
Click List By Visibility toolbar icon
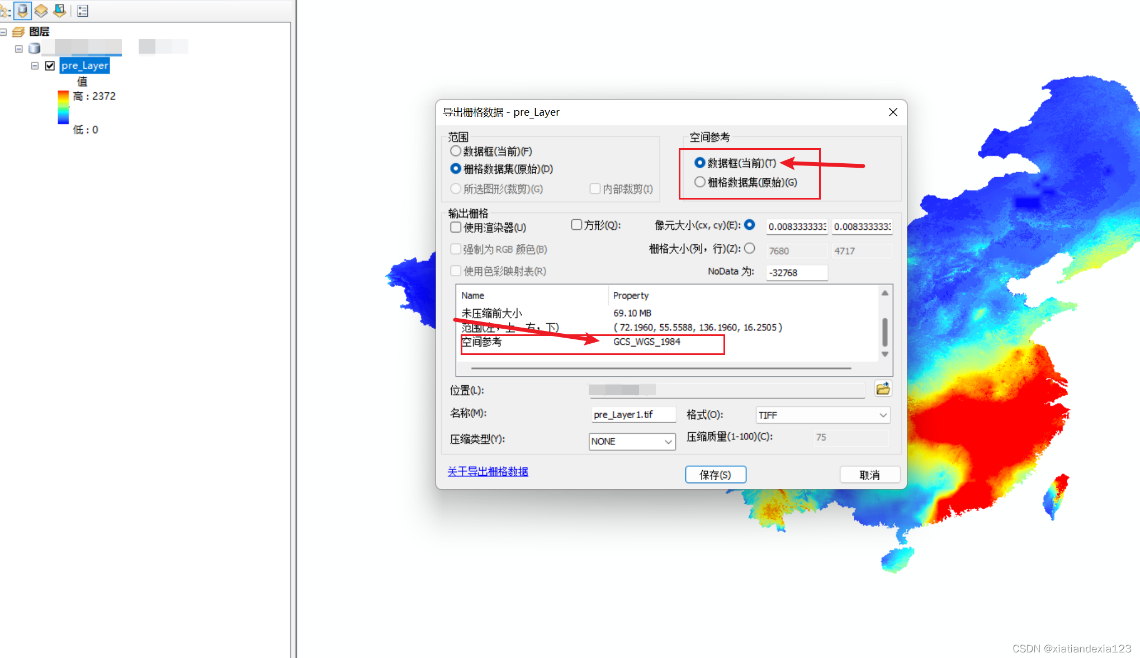coord(41,10)
